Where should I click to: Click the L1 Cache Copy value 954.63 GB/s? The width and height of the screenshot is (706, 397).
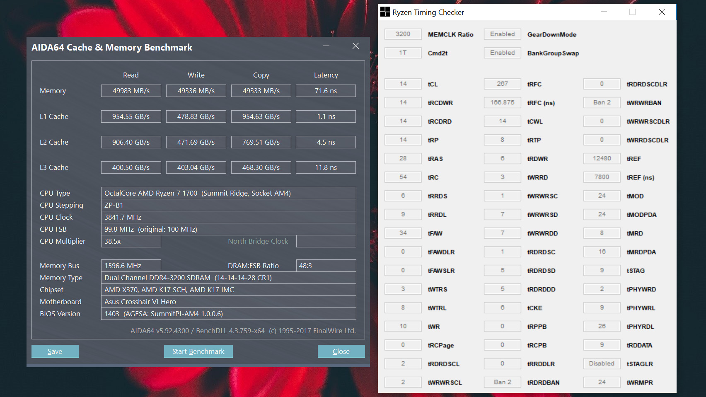point(261,116)
